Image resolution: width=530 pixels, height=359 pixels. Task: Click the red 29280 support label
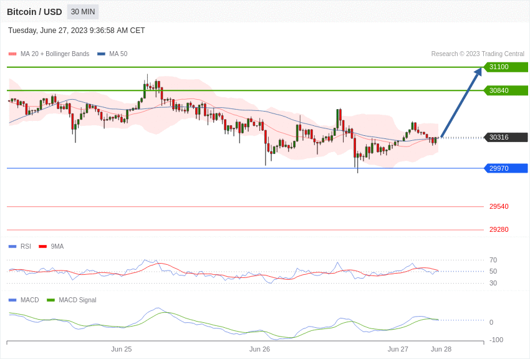[499, 230]
